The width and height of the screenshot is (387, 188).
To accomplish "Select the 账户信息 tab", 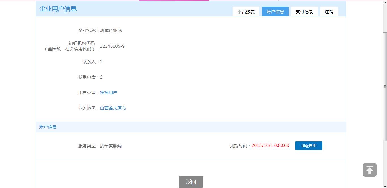I will (x=275, y=12).
